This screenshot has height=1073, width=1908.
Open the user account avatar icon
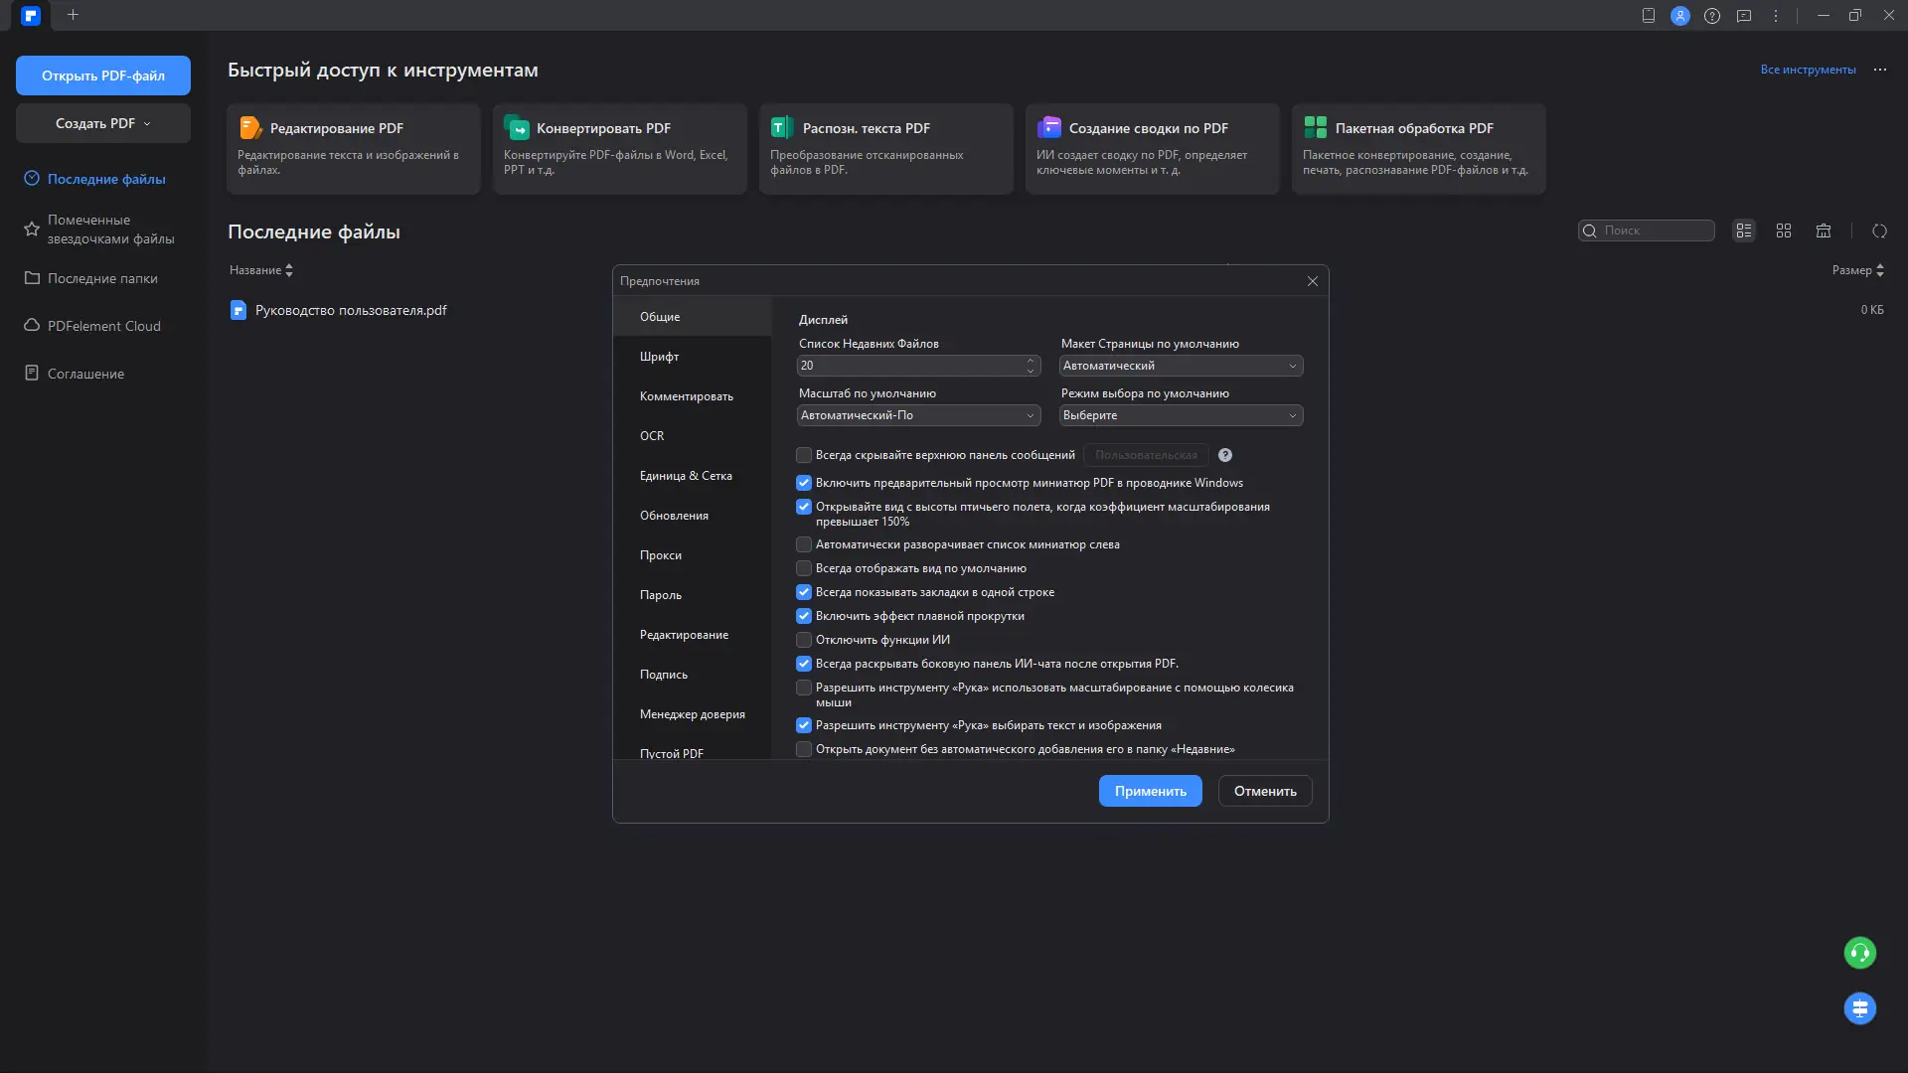[x=1680, y=16]
